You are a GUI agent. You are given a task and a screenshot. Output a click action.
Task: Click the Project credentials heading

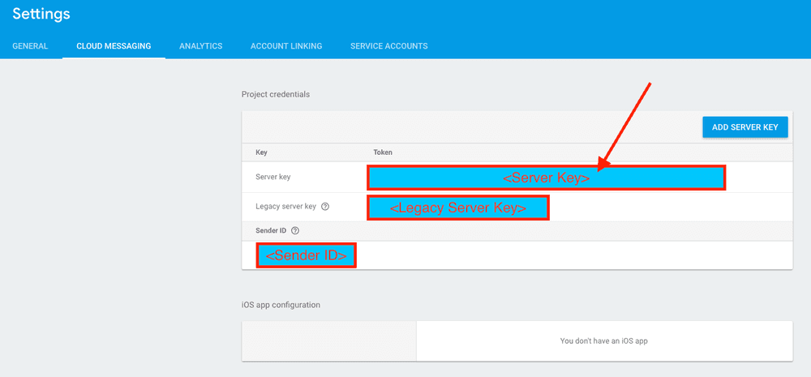276,95
